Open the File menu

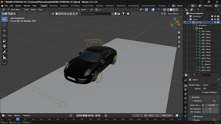click(6, 6)
